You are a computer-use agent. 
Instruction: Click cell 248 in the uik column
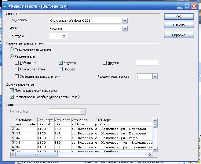point(63,134)
